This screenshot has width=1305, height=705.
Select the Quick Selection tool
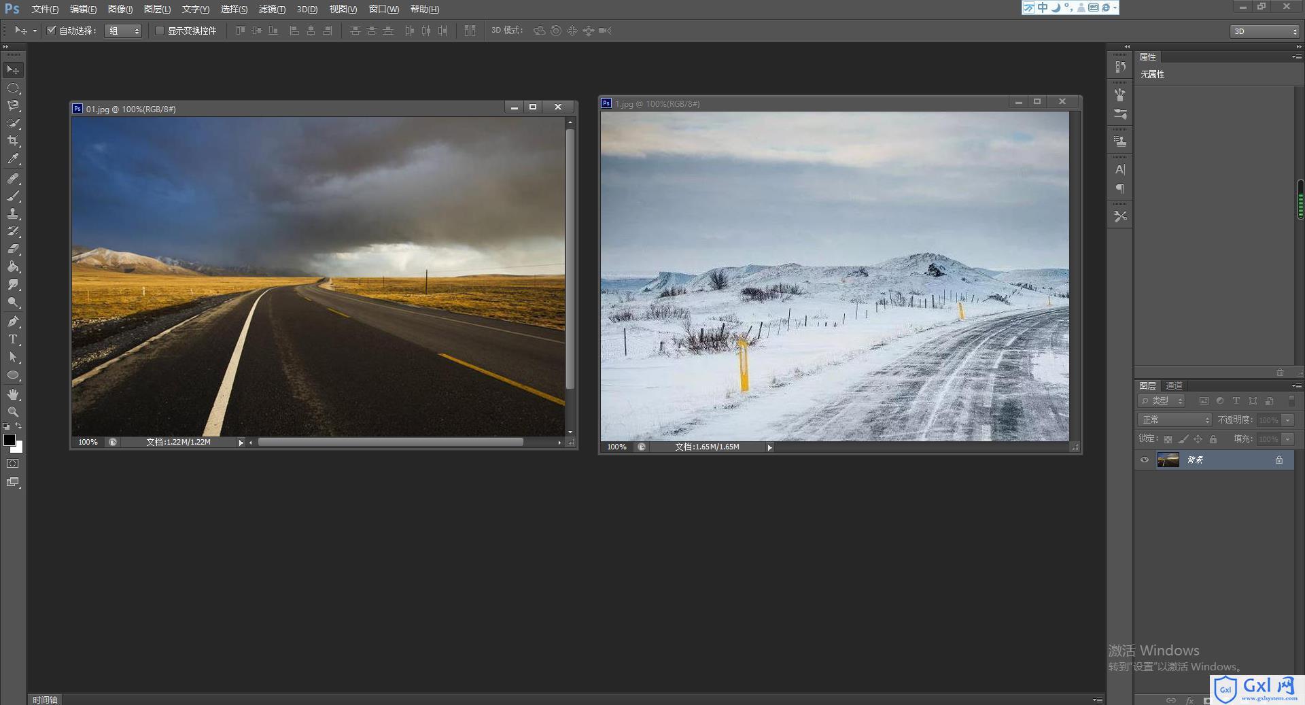(13, 123)
